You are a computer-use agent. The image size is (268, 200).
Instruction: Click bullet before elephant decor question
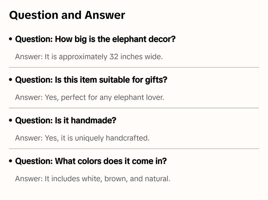[x=11, y=39]
